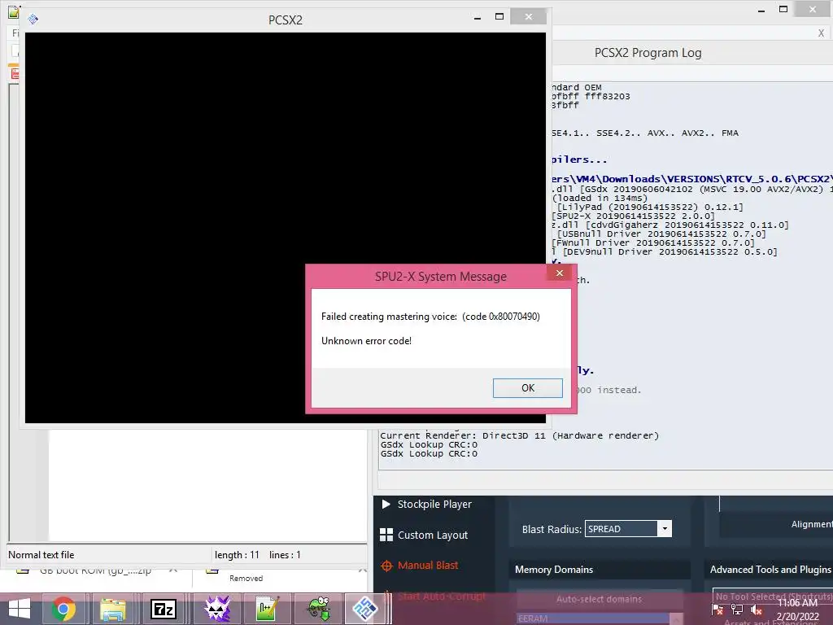Image resolution: width=833 pixels, height=625 pixels.
Task: Switch to PCSX2 on the taskbar
Action: 366,609
